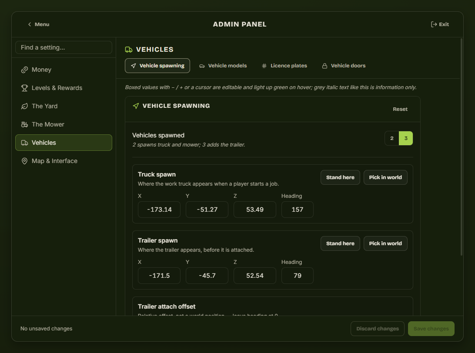Edit the Truck spawn X value -173.14
The image size is (475, 353).
(x=159, y=210)
